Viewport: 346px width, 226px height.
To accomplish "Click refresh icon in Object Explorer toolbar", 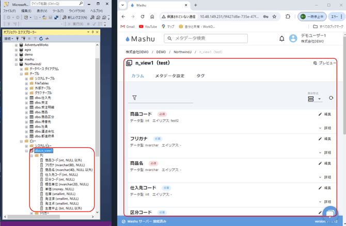I will 41,39.
